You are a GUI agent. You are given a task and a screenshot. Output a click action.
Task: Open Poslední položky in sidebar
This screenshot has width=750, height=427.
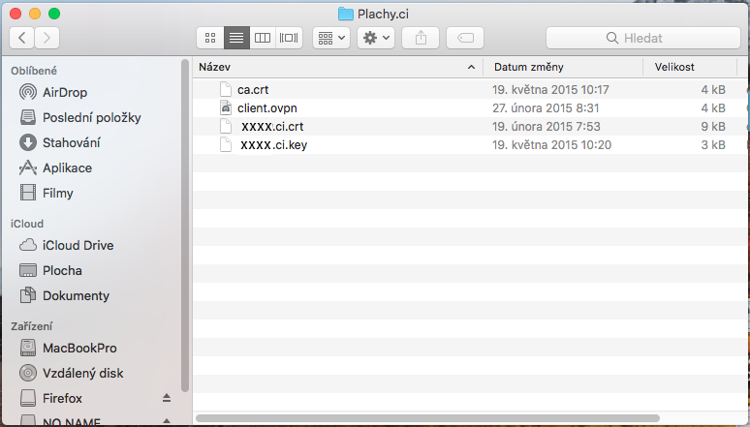(x=91, y=117)
